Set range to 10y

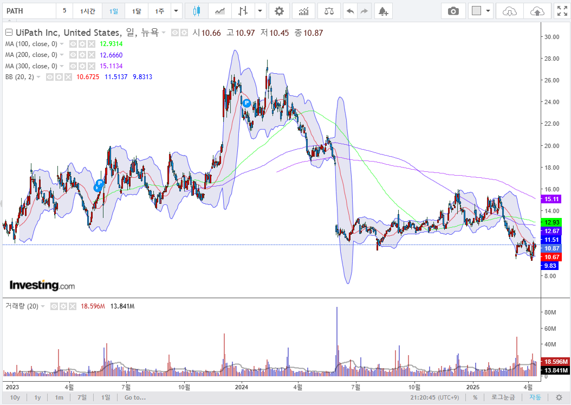(15, 397)
